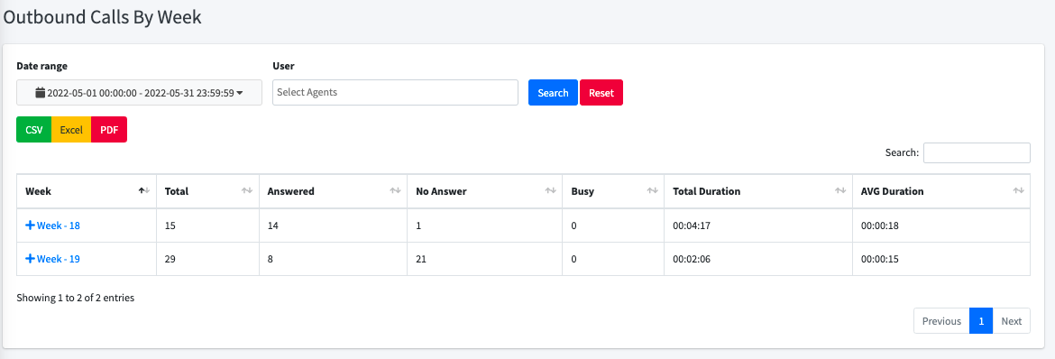
Task: Export table to Excel
Action: [x=70, y=130]
